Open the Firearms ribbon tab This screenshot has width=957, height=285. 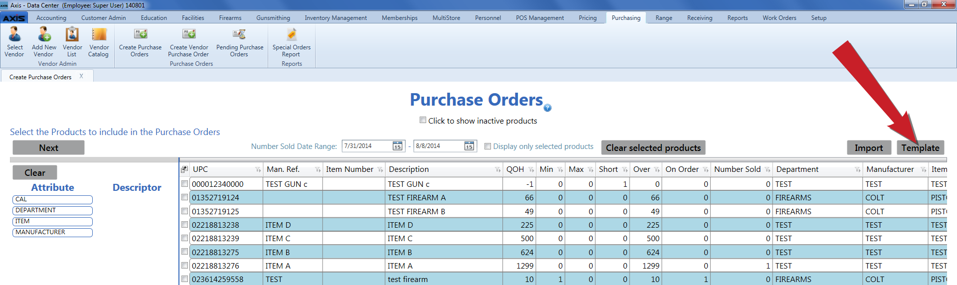pyautogui.click(x=230, y=18)
